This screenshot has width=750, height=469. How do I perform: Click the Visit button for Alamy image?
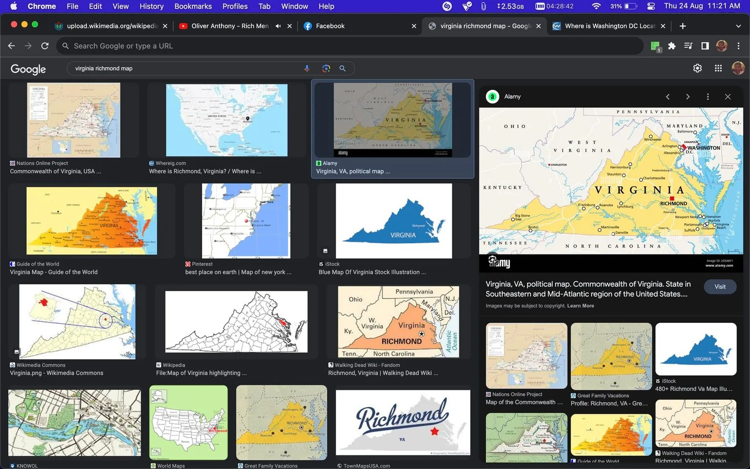[x=720, y=287]
